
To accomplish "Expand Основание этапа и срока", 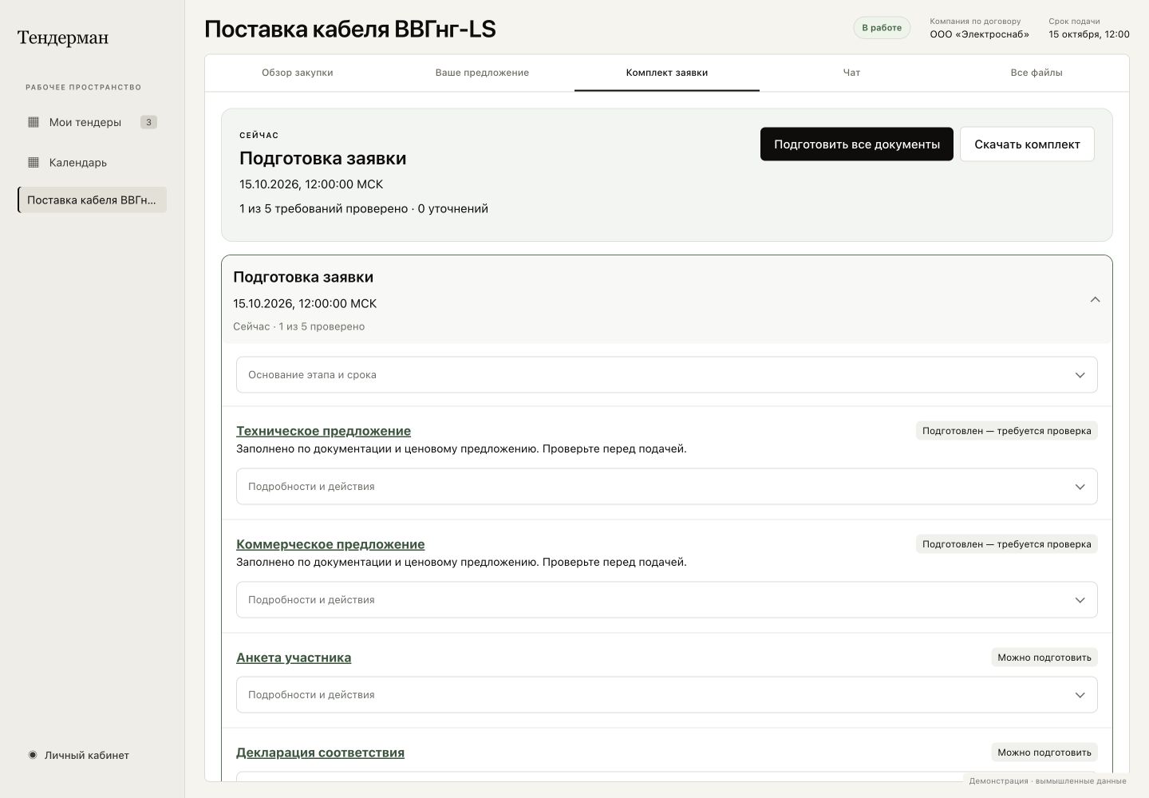I will (x=667, y=375).
